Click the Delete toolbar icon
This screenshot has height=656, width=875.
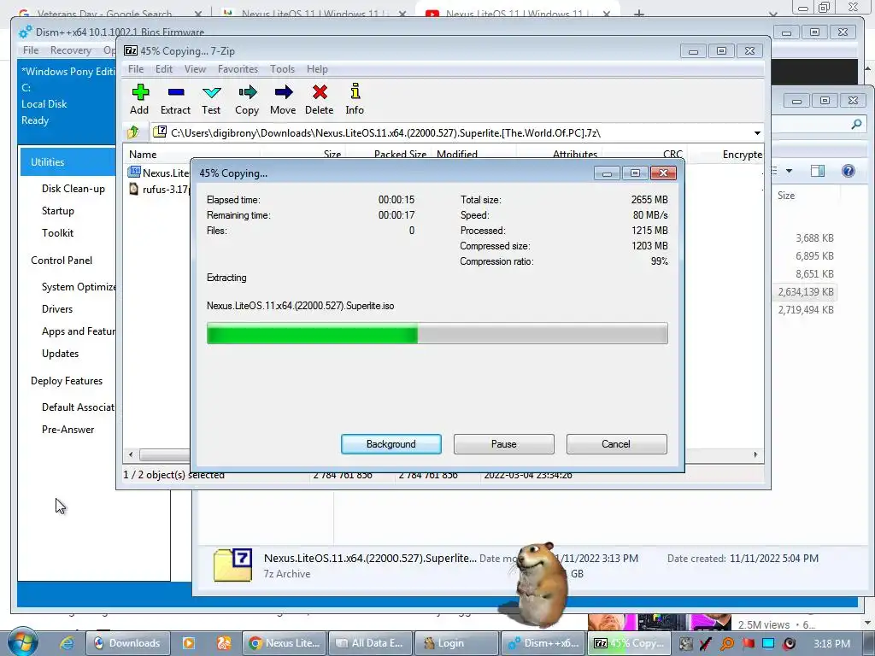coord(320,99)
